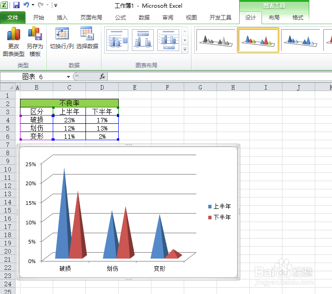Screen dimensions: 332x294
Task: Click the Excel application icon
Action: [4, 5]
